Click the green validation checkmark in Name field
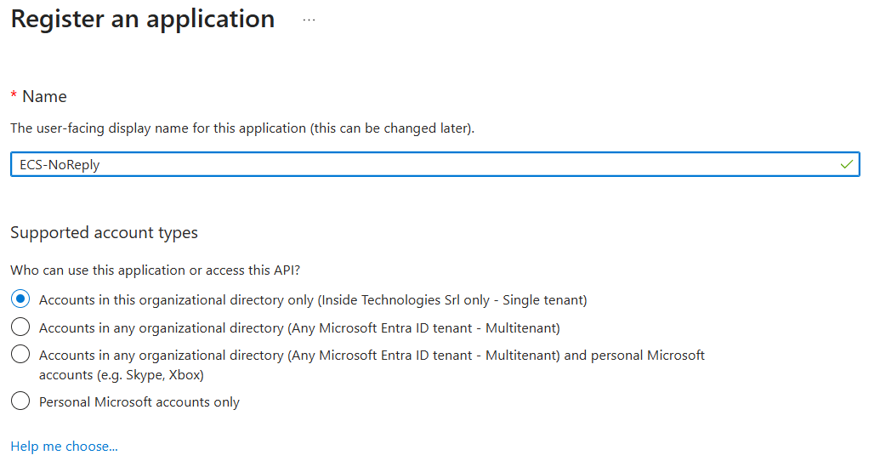 click(846, 164)
